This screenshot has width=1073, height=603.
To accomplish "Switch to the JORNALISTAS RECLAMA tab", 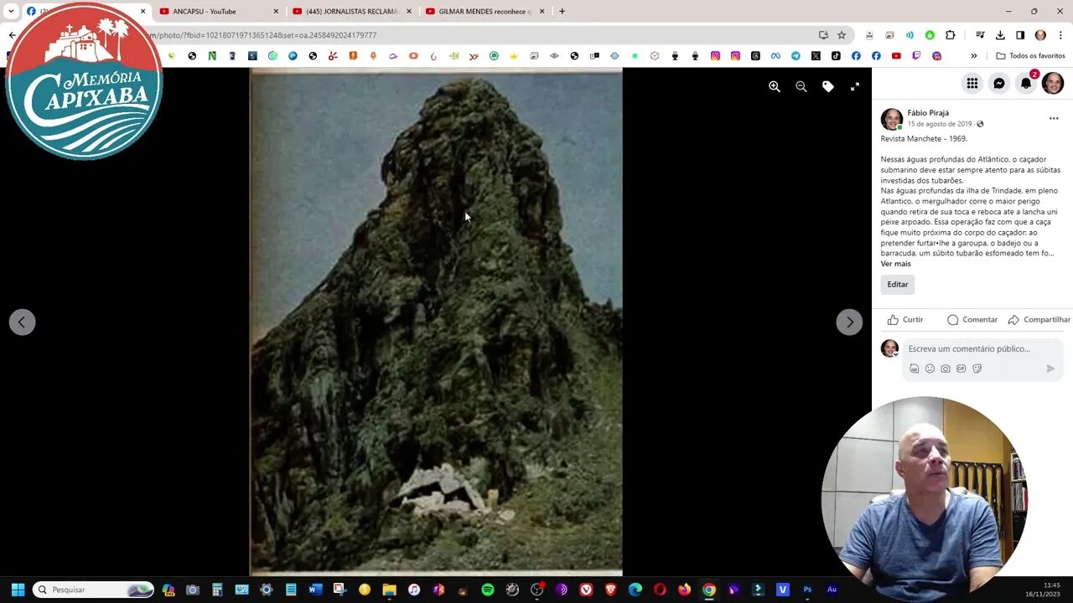I will [351, 12].
